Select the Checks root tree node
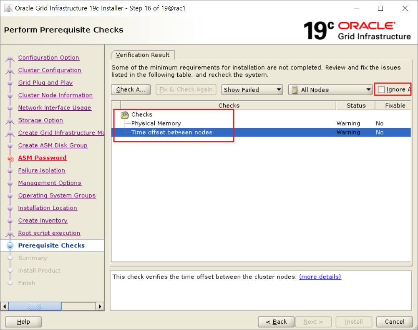Screen dimensions: 418x330 click(142, 114)
